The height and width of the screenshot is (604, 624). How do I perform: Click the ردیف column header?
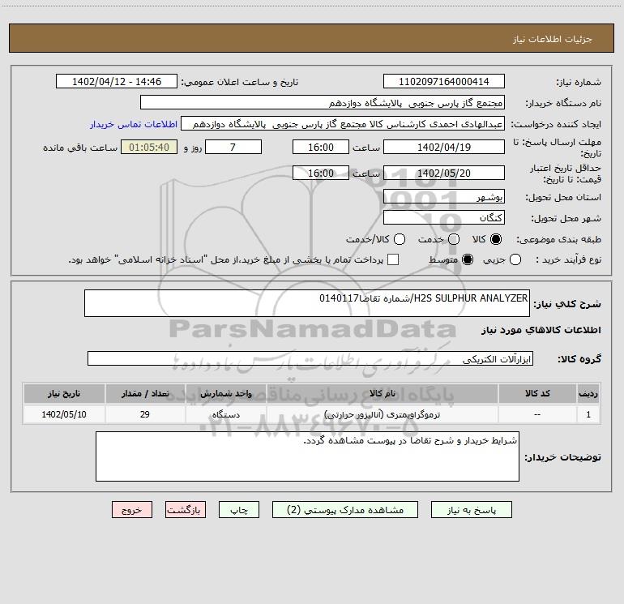(588, 393)
